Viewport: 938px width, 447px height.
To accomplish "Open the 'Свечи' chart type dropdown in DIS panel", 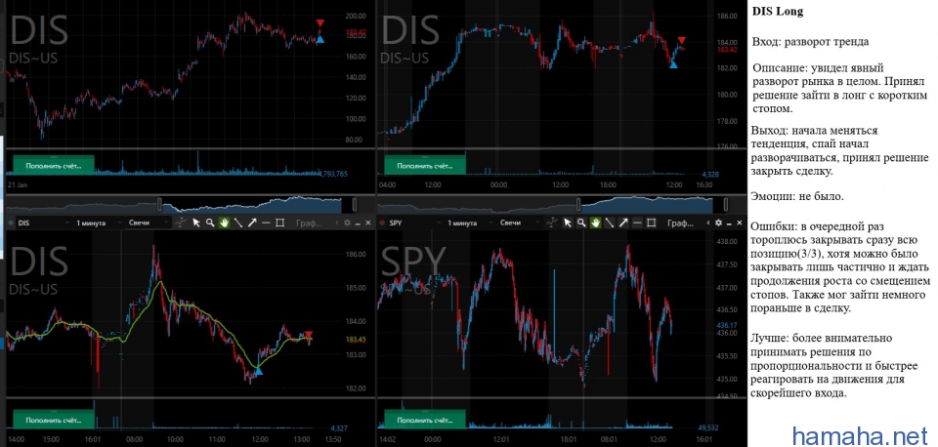I will click(x=149, y=223).
